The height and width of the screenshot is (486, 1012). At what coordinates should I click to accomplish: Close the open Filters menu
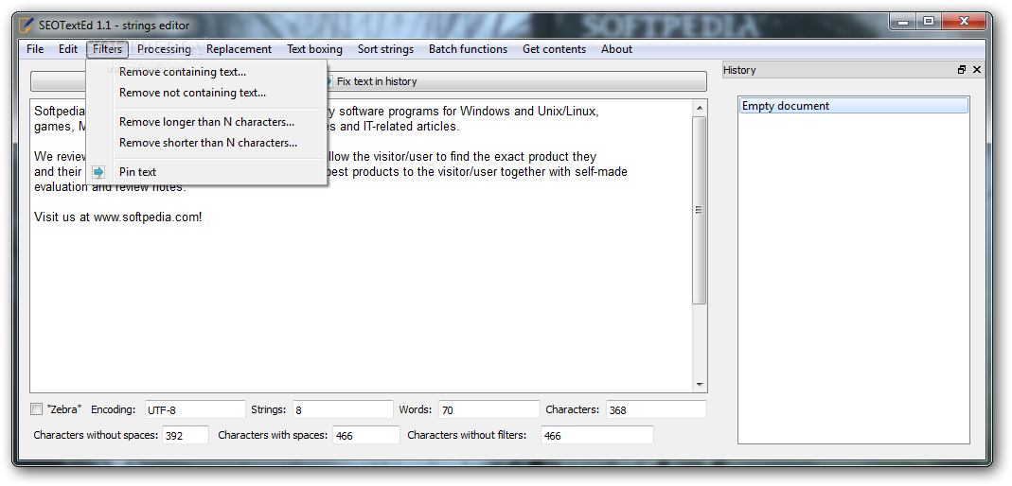tap(107, 49)
